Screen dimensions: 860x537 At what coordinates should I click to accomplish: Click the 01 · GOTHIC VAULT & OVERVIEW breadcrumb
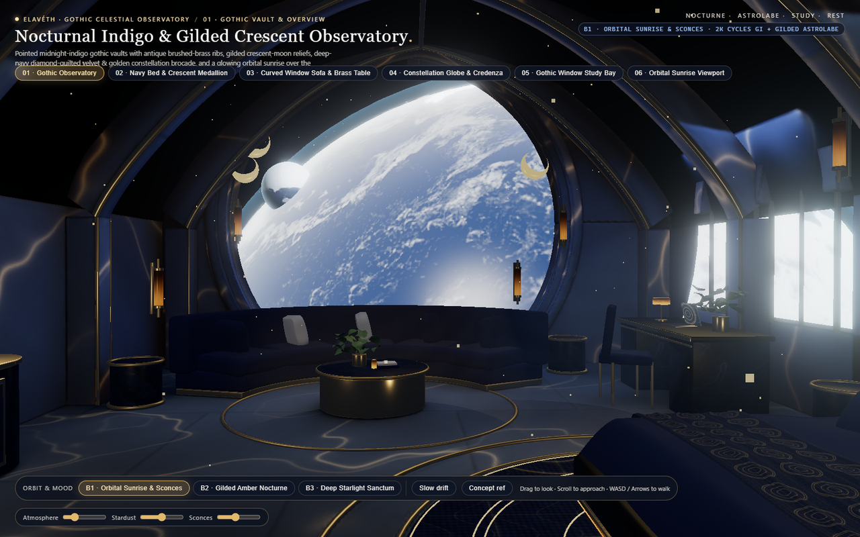click(x=264, y=19)
